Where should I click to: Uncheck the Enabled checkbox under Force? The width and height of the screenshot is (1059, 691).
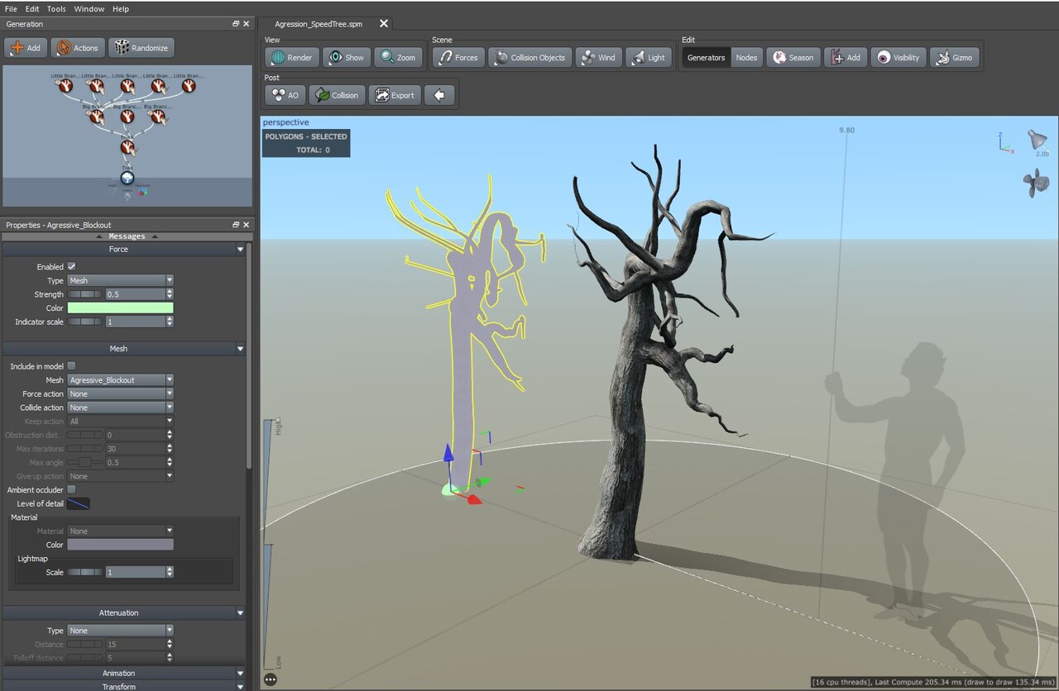click(71, 267)
